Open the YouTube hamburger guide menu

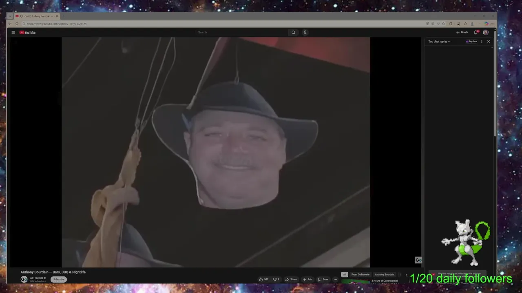[x=13, y=33]
